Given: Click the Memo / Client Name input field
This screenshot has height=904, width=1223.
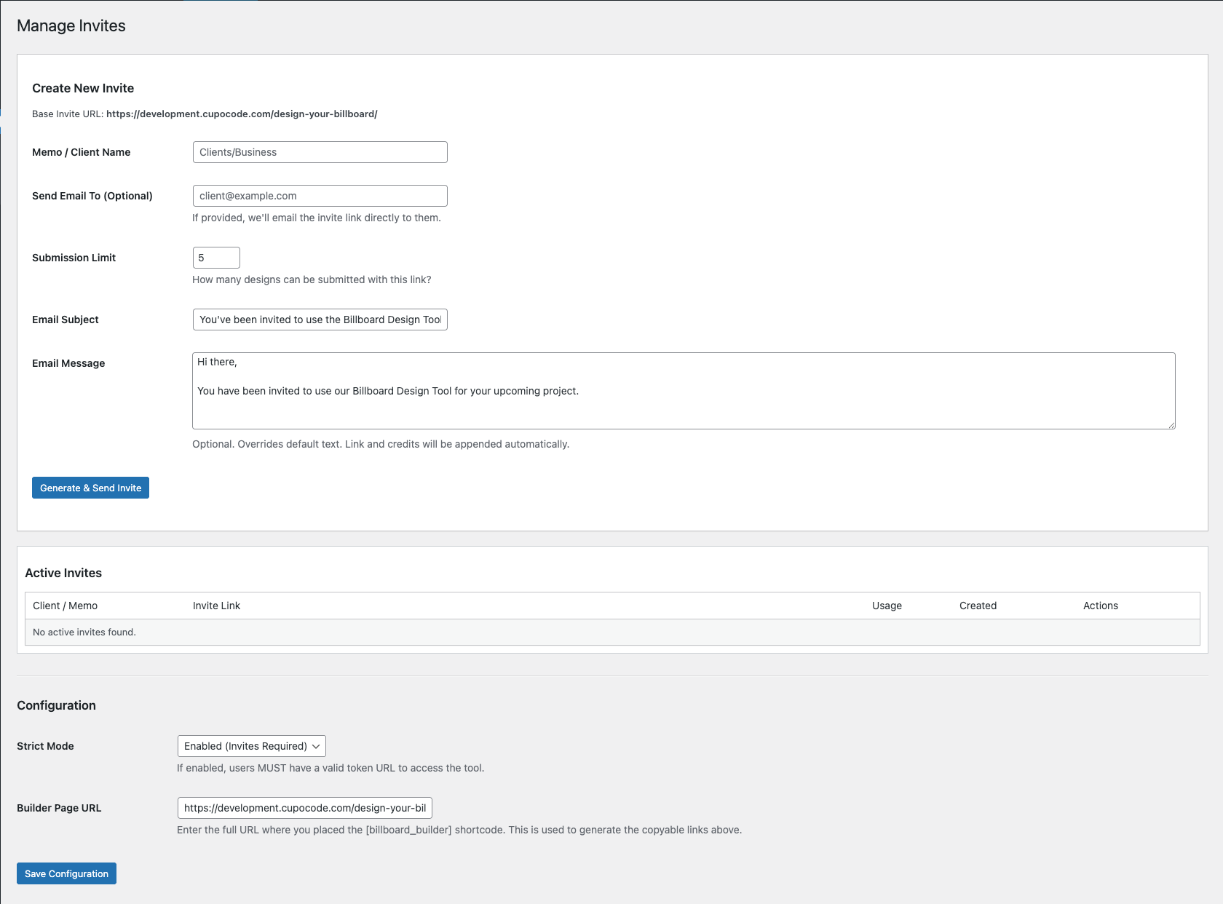Looking at the screenshot, I should [320, 152].
